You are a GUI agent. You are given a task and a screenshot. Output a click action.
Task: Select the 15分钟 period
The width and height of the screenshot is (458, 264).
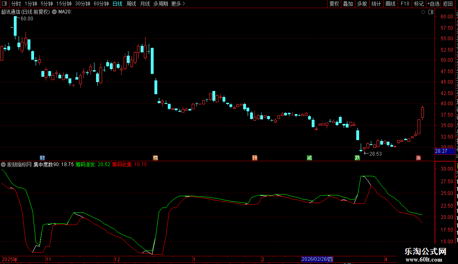[64, 4]
